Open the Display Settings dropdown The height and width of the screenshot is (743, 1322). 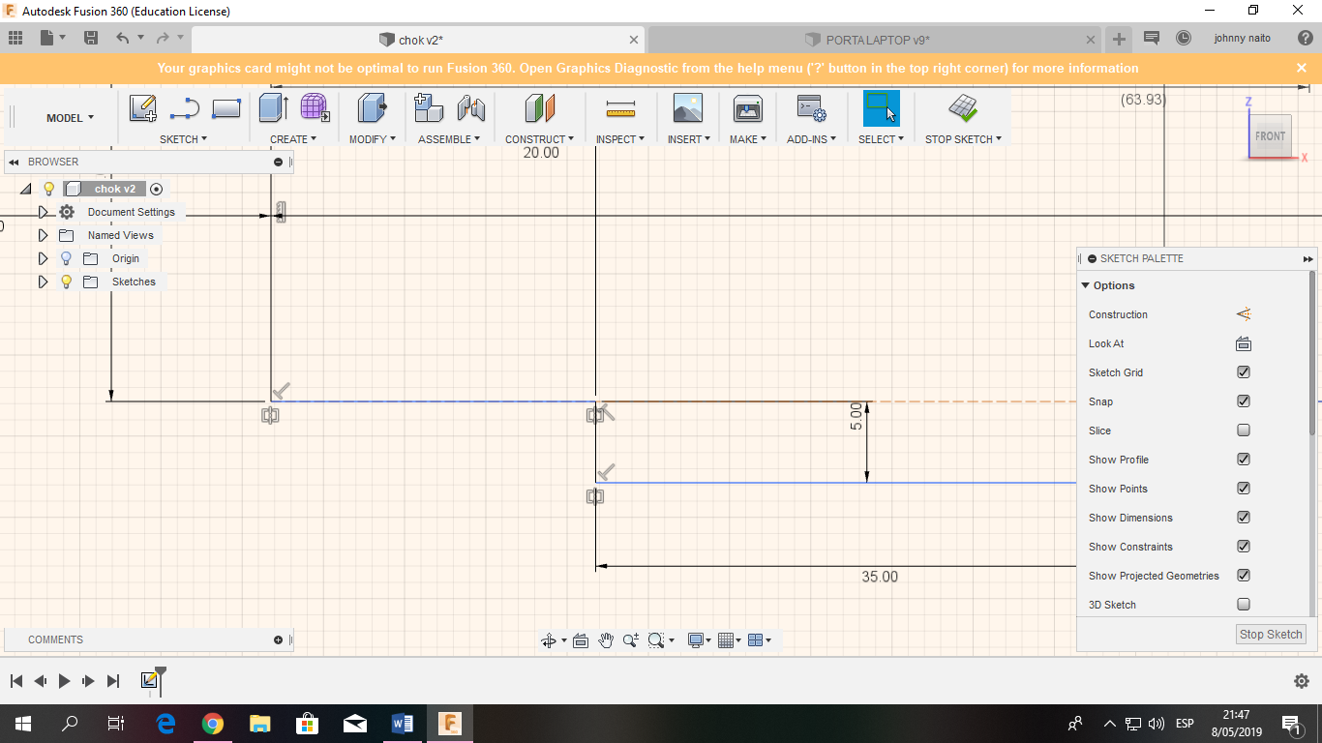pos(700,639)
